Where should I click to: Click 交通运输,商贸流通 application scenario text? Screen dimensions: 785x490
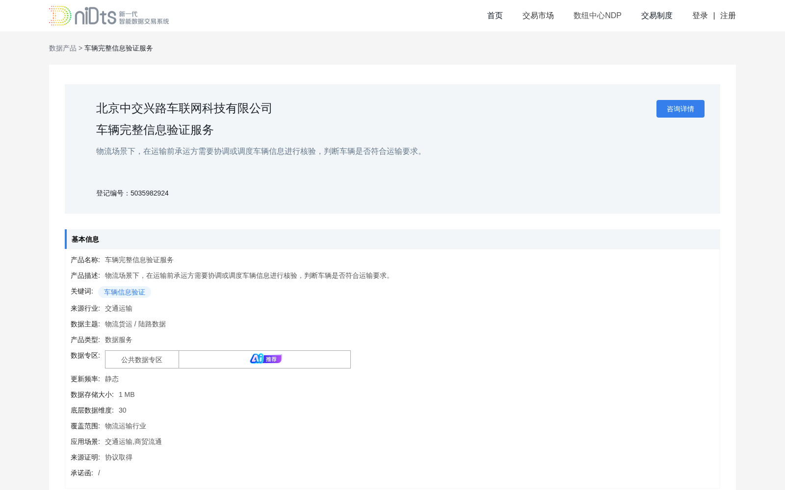tap(133, 441)
